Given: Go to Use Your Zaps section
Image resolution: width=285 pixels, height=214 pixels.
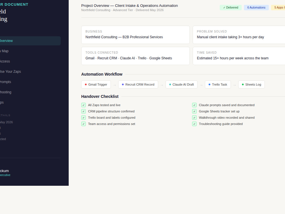Looking at the screenshot, I should tap(30, 72).
